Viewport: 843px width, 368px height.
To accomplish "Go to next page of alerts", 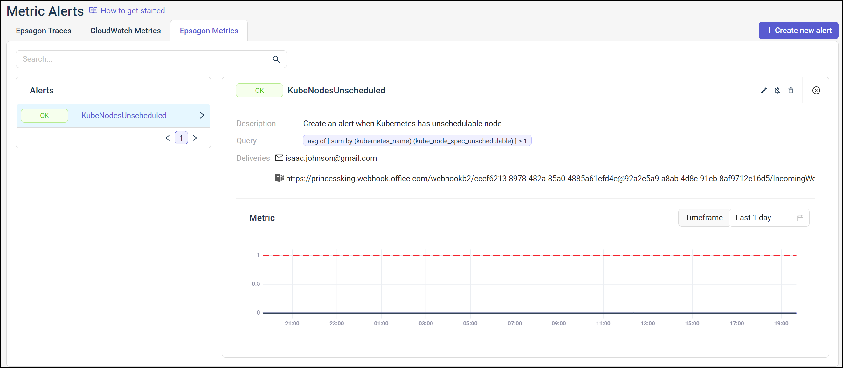I will pyautogui.click(x=195, y=138).
